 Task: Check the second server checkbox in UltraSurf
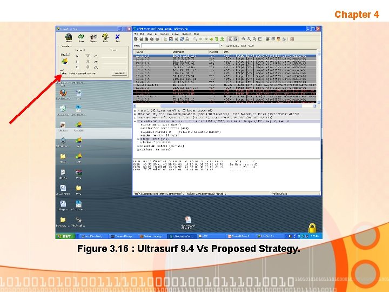coord(77,62)
